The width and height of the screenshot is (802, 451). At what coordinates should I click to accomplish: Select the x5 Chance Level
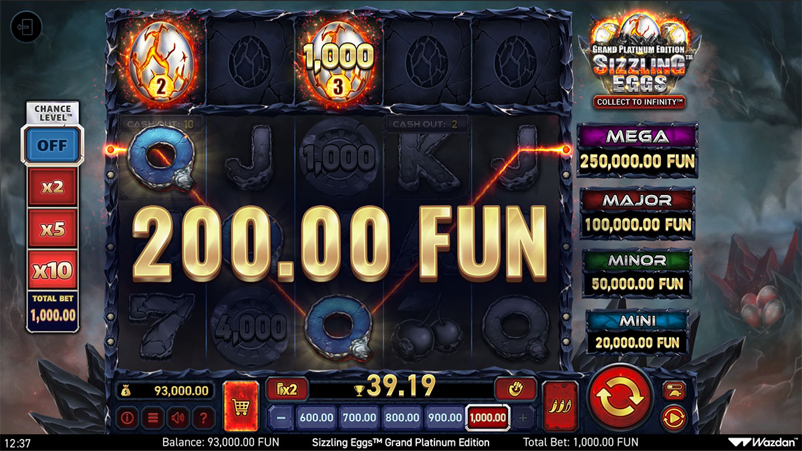(x=52, y=229)
